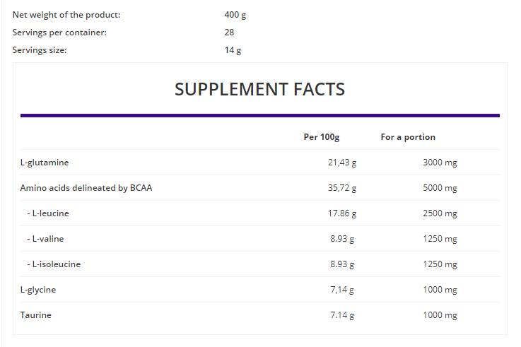Click the Supplement Facts heading
Screen dimensions: 521x347
coord(259,89)
